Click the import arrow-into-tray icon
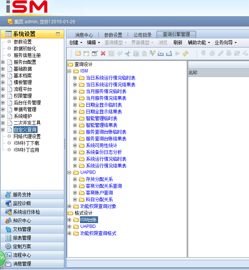The width and height of the screenshot is (249, 270). pos(161,53)
